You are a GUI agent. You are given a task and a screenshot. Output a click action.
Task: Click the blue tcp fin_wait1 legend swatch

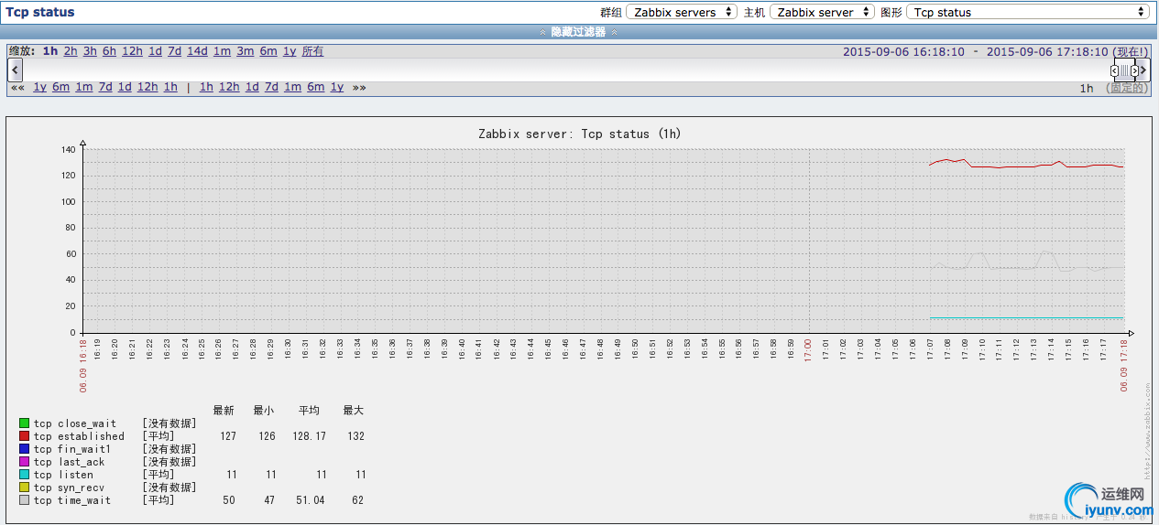25,449
